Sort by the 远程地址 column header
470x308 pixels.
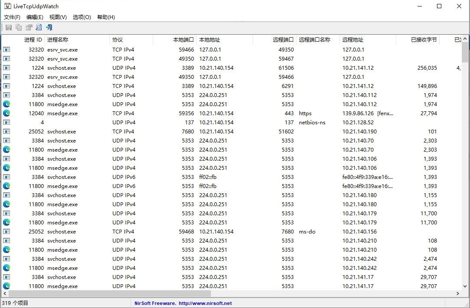[352, 40]
